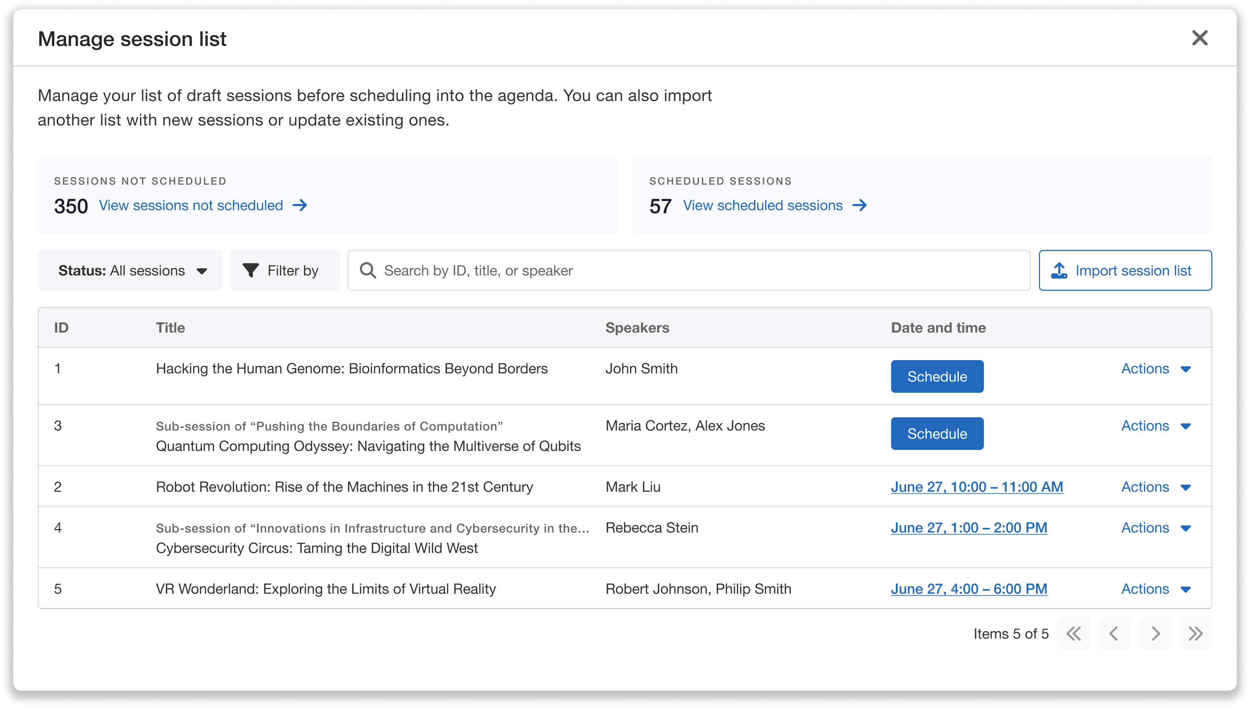This screenshot has width=1250, height=708.
Task: Schedule the Hacking the Human Genome session
Action: (x=937, y=376)
